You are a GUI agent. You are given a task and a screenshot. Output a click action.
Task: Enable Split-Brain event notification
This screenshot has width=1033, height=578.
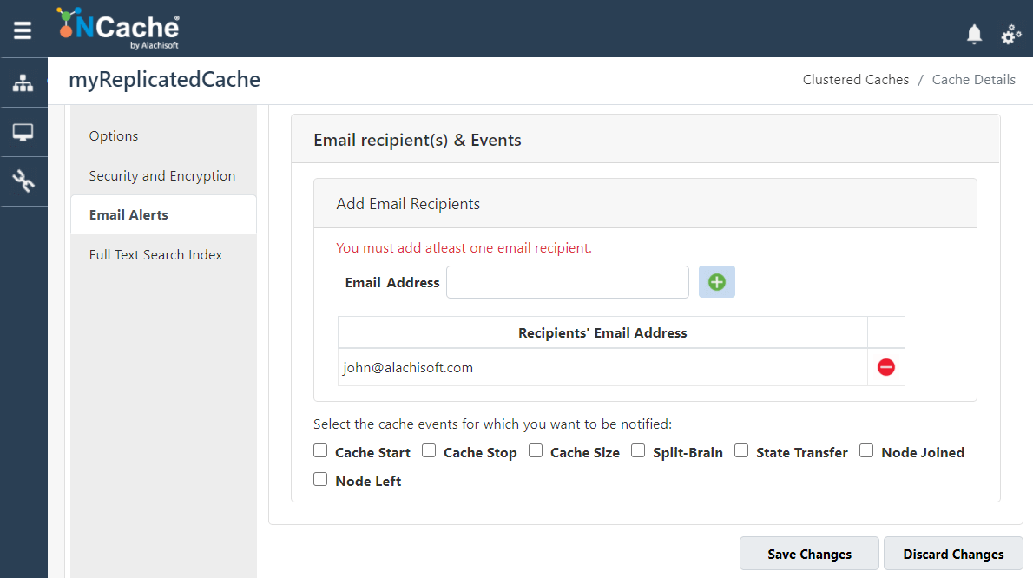[638, 450]
